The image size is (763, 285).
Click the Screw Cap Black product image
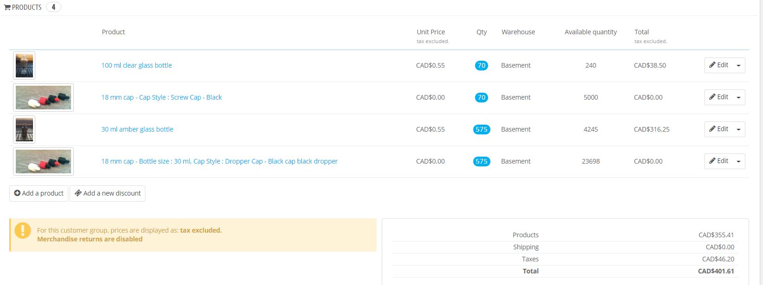tap(43, 97)
